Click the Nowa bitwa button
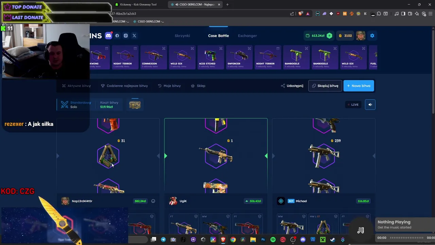This screenshot has width=435, height=245. click(x=359, y=86)
